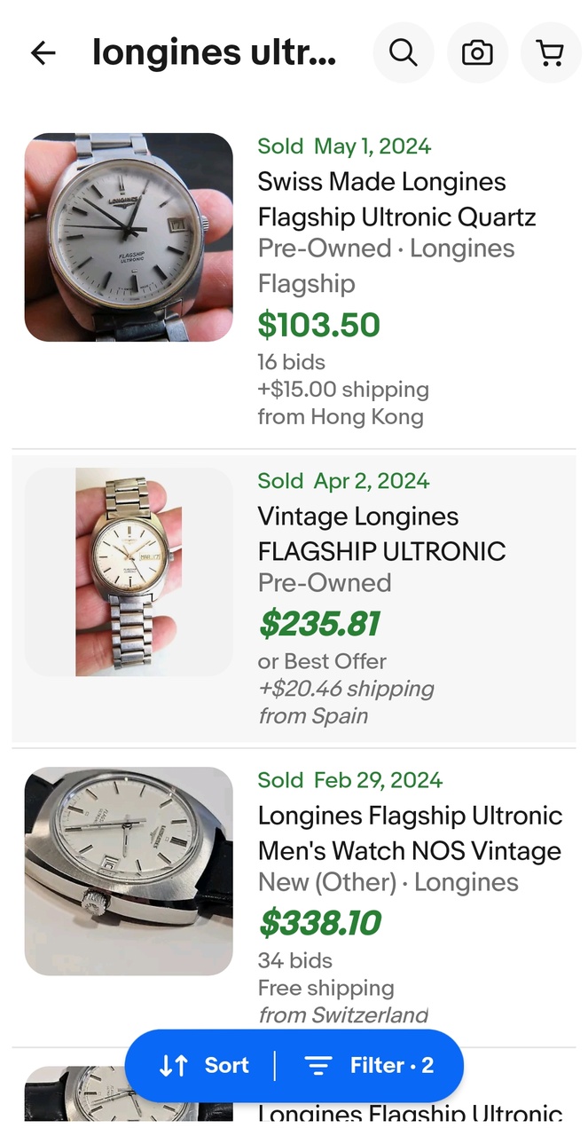Viewport: 588px width, 1136px height.
Task: Open Longines Flagship Ultronic Men's Watch NOS listing
Action: 410,833
